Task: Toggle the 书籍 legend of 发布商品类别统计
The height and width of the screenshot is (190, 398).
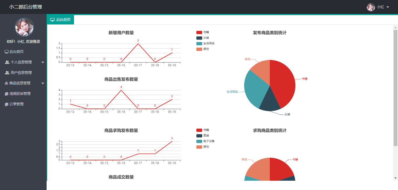Action: pos(203,32)
